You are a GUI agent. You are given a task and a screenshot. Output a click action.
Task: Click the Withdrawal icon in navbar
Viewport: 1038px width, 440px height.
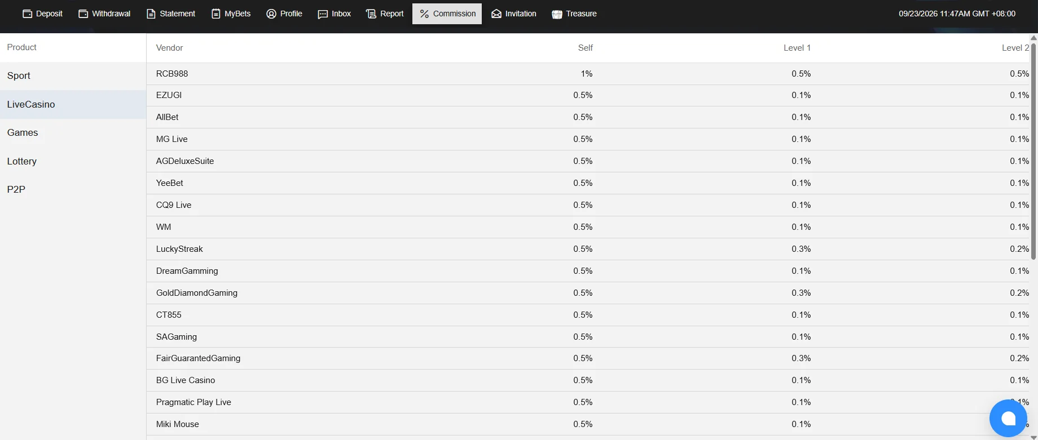(x=83, y=14)
